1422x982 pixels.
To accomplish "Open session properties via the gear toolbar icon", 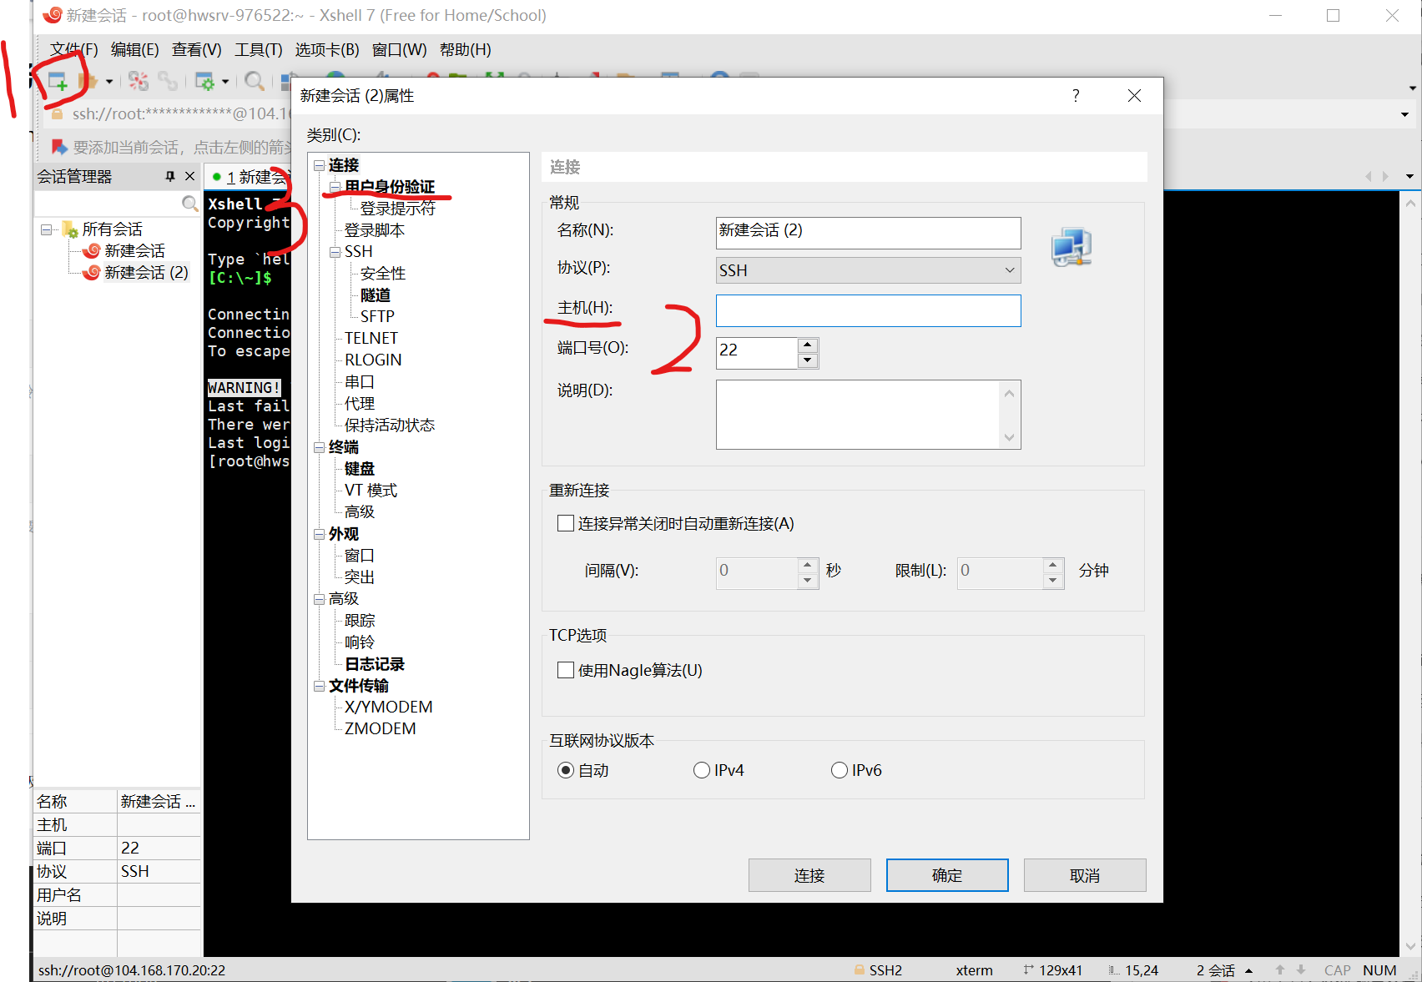I will click(206, 80).
